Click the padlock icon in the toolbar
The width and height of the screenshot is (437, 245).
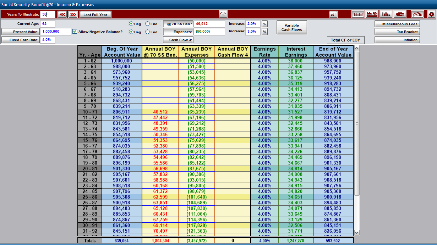333,15
